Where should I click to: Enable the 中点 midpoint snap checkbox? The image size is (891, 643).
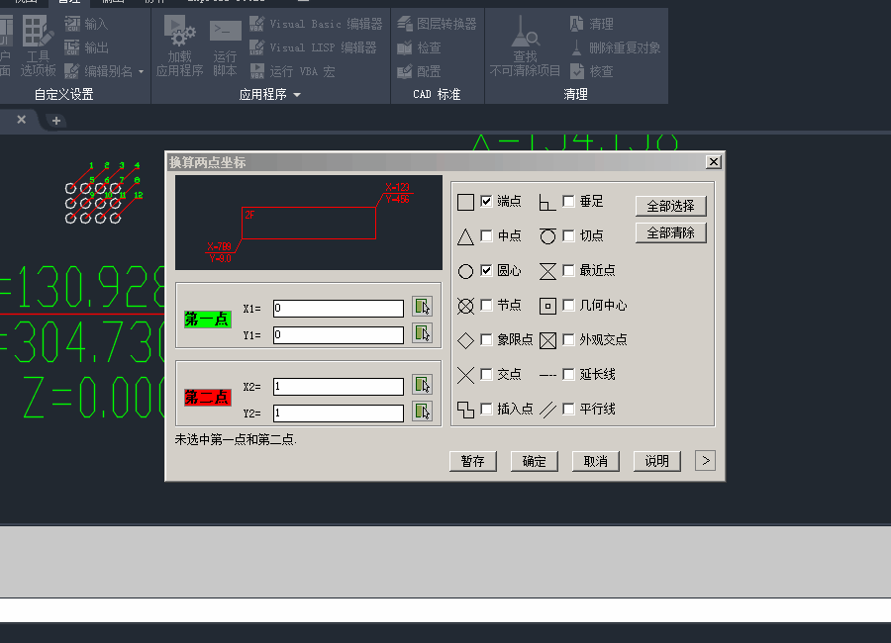[486, 235]
